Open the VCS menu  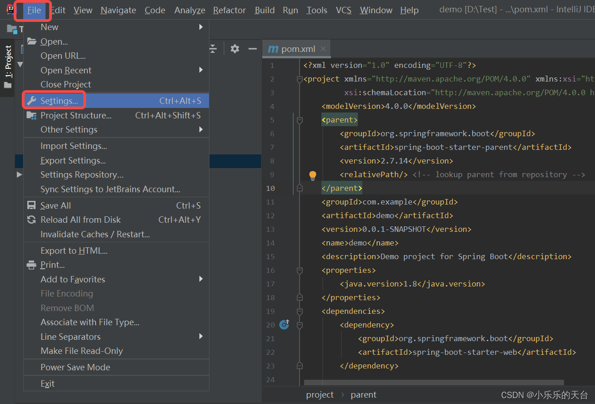pos(344,10)
